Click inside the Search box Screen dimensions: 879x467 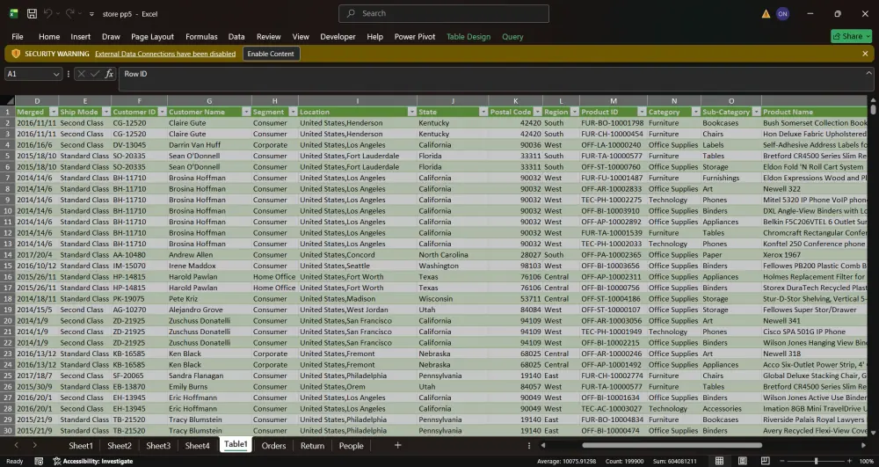point(443,13)
